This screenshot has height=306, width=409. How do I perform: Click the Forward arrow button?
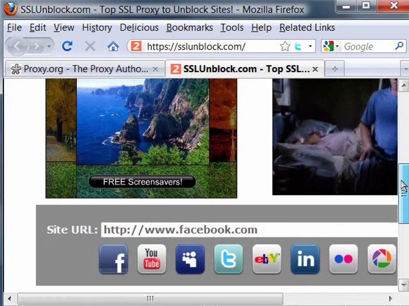[36, 46]
